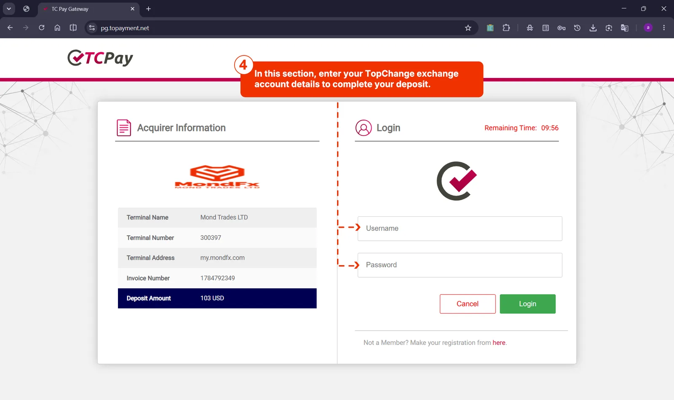Follow the registration 'here' link
Screen dimensions: 674x400
[x=499, y=343]
